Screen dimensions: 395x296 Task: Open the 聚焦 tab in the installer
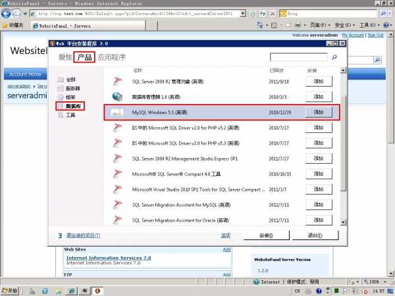[x=65, y=57]
